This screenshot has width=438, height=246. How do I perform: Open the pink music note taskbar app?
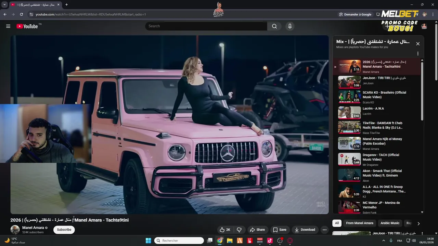pyautogui.click(x=270, y=241)
